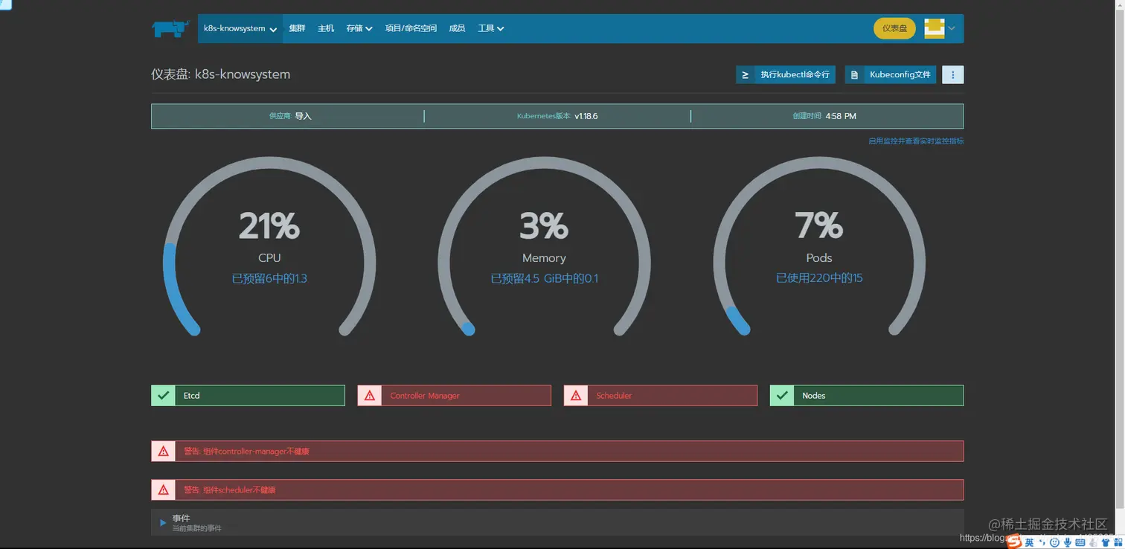This screenshot has width=1125, height=549.
Task: Click the scheduler unhealthy alert icon
Action: click(163, 489)
